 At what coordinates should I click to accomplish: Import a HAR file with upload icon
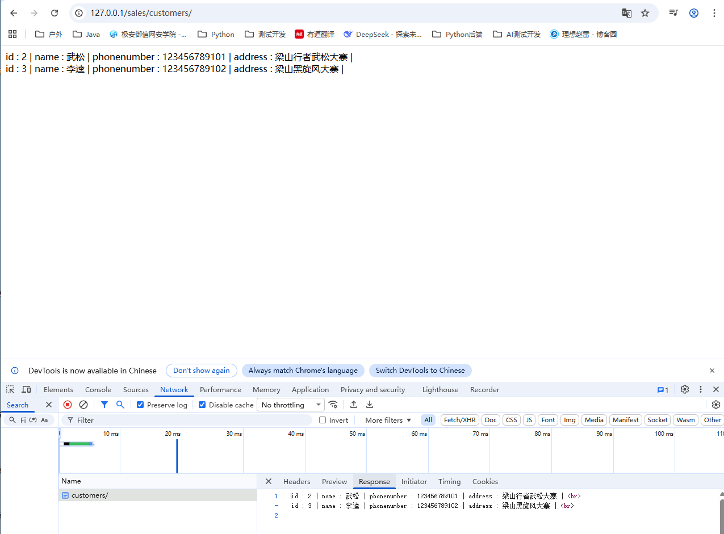point(354,405)
